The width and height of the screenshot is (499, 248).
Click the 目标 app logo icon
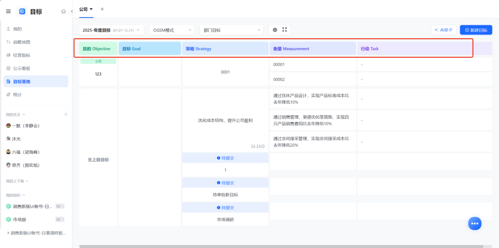[x=22, y=11]
